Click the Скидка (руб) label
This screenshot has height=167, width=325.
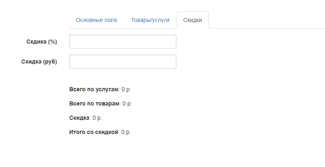[x=39, y=62]
